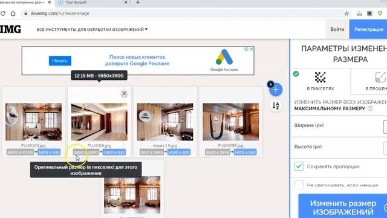The height and width of the screenshot is (218, 387).
Task: Click the 6000 x 4000 original size label
Action: coord(20,152)
